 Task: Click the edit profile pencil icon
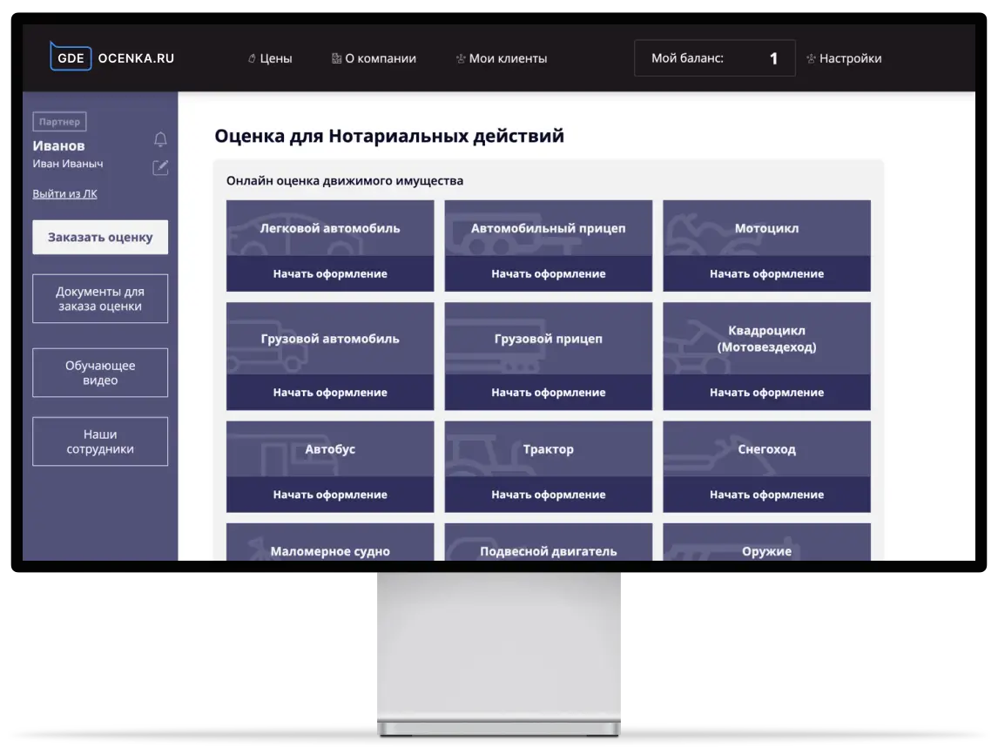(x=160, y=167)
